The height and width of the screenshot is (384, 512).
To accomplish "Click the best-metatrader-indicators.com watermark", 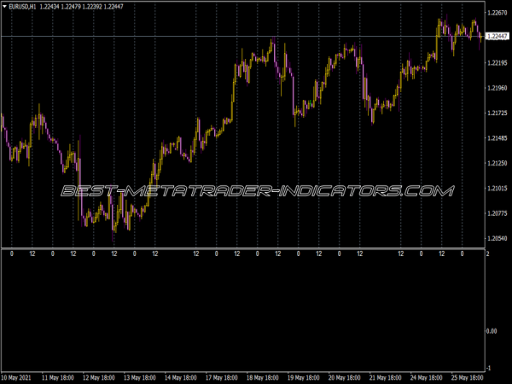I will pyautogui.click(x=256, y=191).
